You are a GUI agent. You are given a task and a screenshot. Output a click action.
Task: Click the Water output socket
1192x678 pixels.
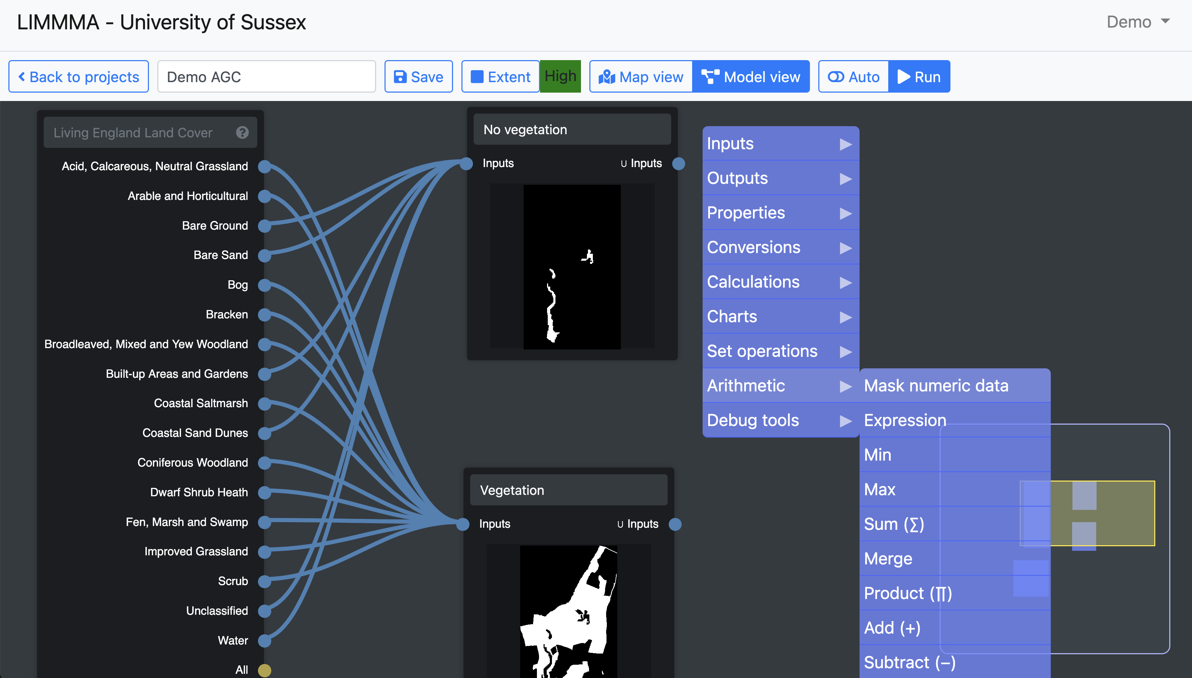coord(265,641)
